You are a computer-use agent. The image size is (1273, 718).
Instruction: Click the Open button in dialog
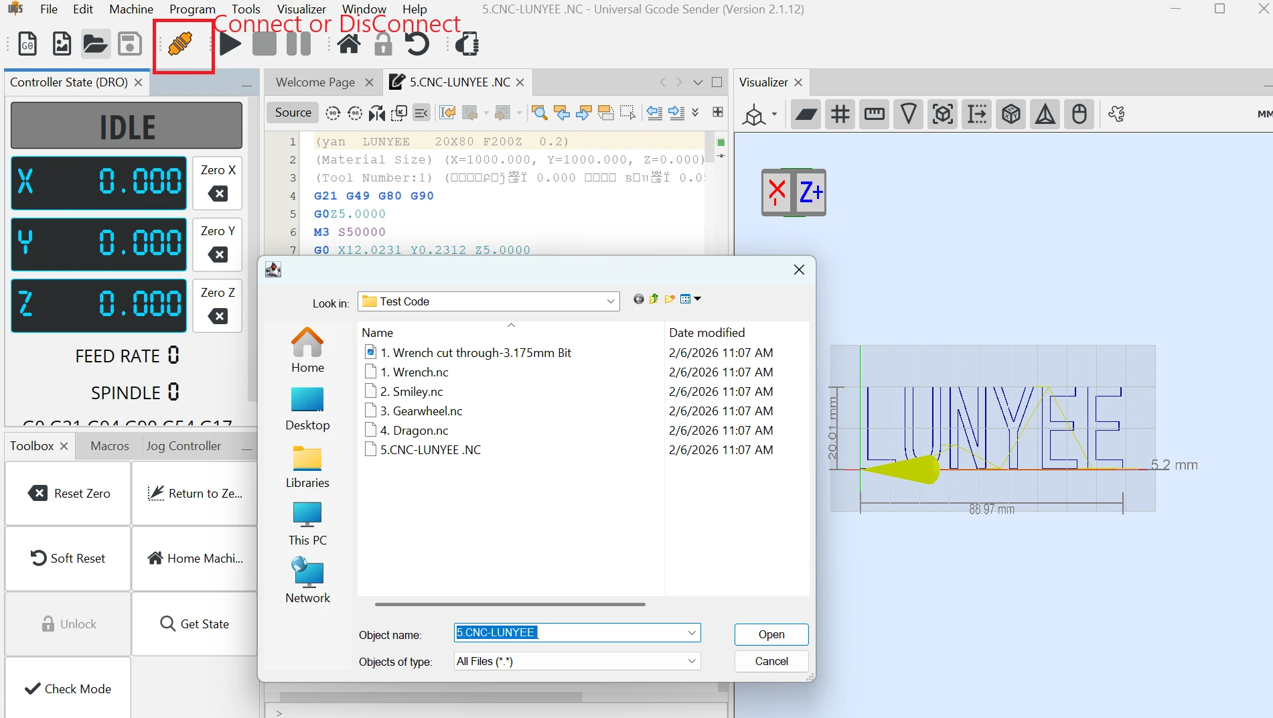(x=771, y=634)
